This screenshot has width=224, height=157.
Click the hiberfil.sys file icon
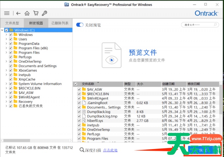pyautogui.click(x=84, y=120)
